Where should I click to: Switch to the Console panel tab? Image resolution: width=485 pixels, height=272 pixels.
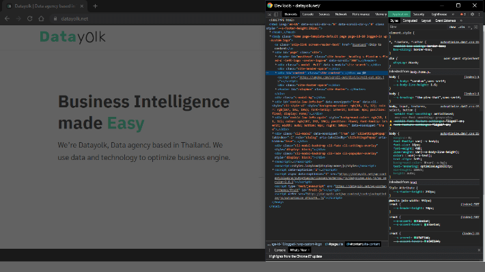[x=308, y=14]
